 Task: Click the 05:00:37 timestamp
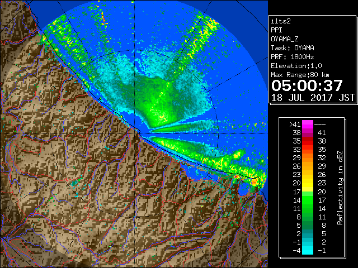(x=307, y=85)
